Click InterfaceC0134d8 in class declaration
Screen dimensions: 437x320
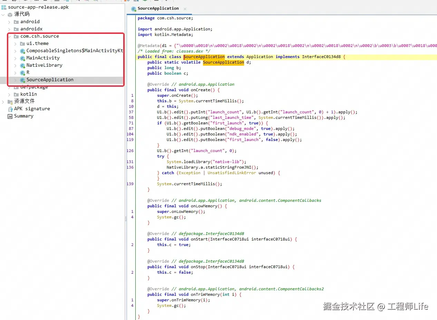coord(321,57)
